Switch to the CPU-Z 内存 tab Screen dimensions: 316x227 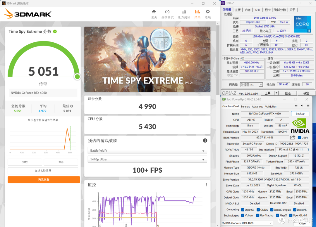248,10
